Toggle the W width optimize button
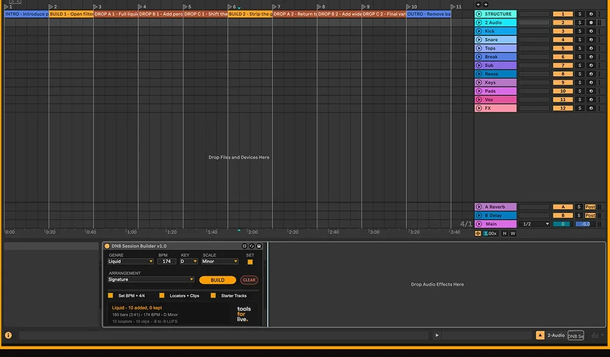The height and width of the screenshot is (357, 610). [513, 233]
